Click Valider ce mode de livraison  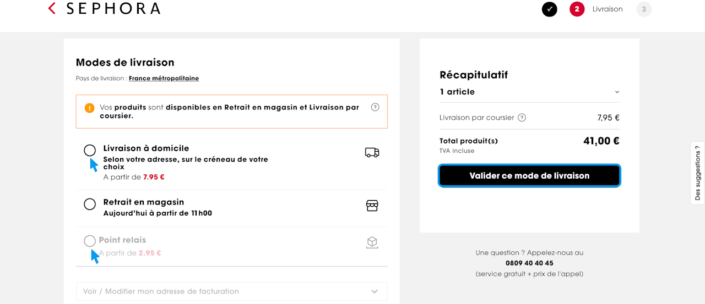pyautogui.click(x=529, y=176)
